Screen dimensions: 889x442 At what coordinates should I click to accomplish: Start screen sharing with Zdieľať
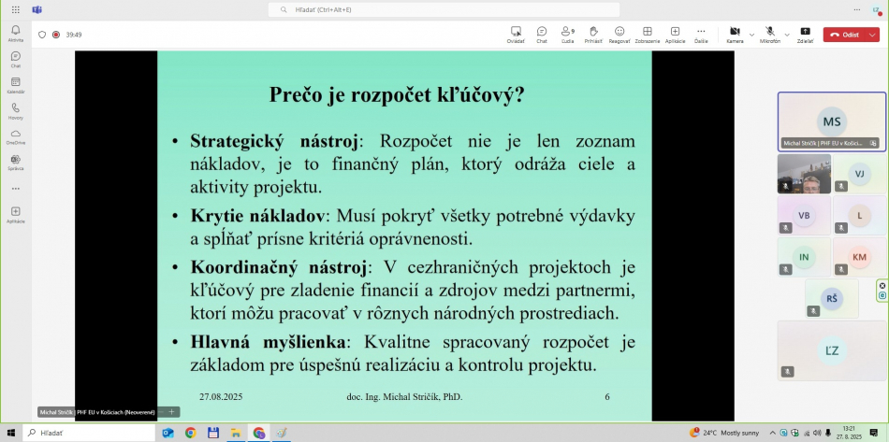[x=805, y=34]
